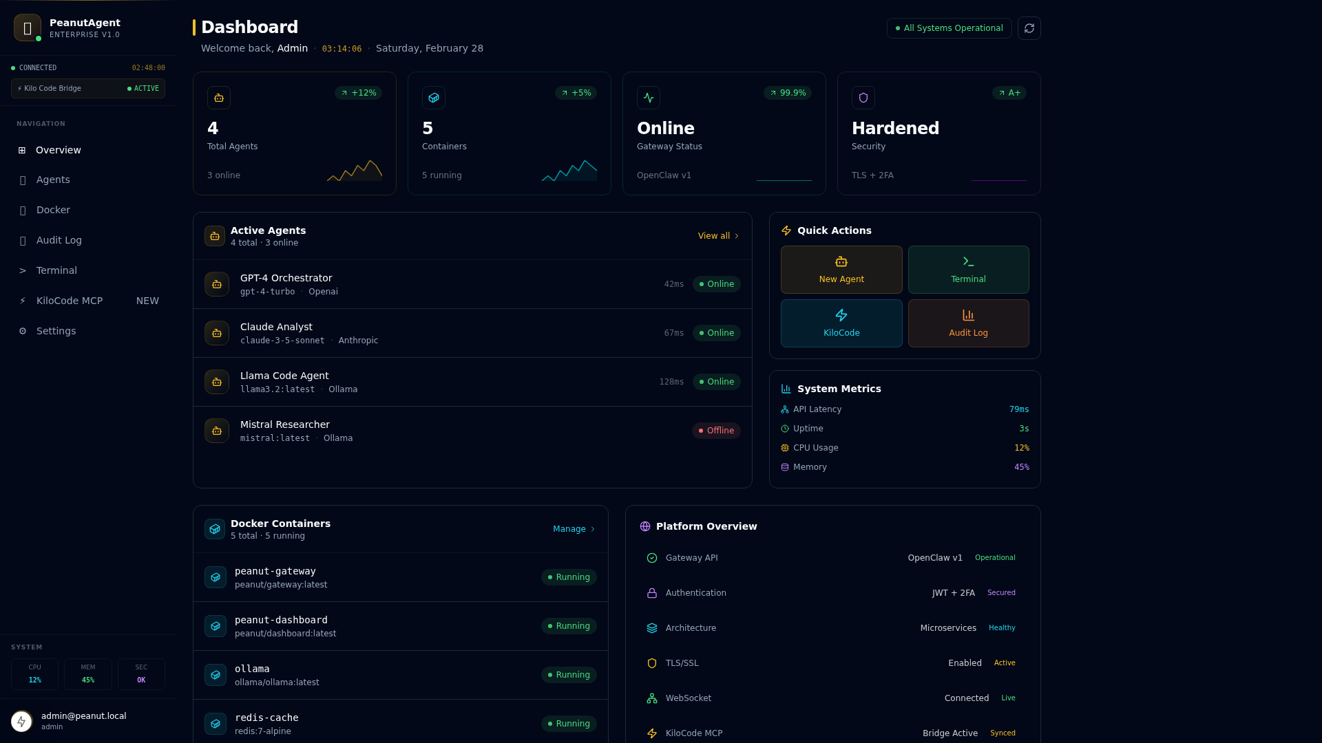Click the refresh icon next to All Systems Operational
Image resolution: width=1322 pixels, height=743 pixels.
coord(1029,28)
